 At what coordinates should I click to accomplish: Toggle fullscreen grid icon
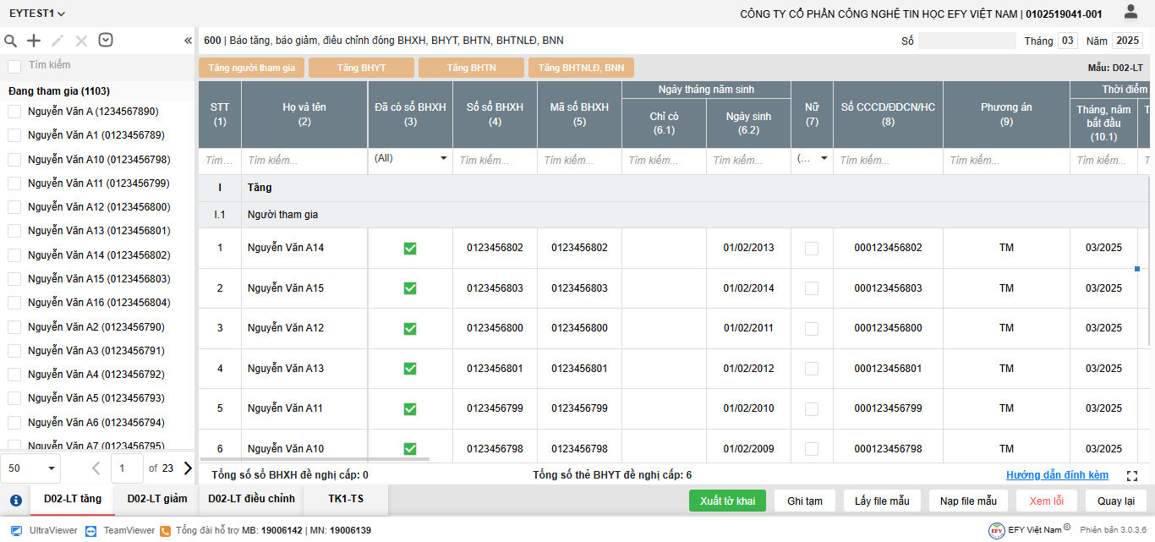(1132, 476)
